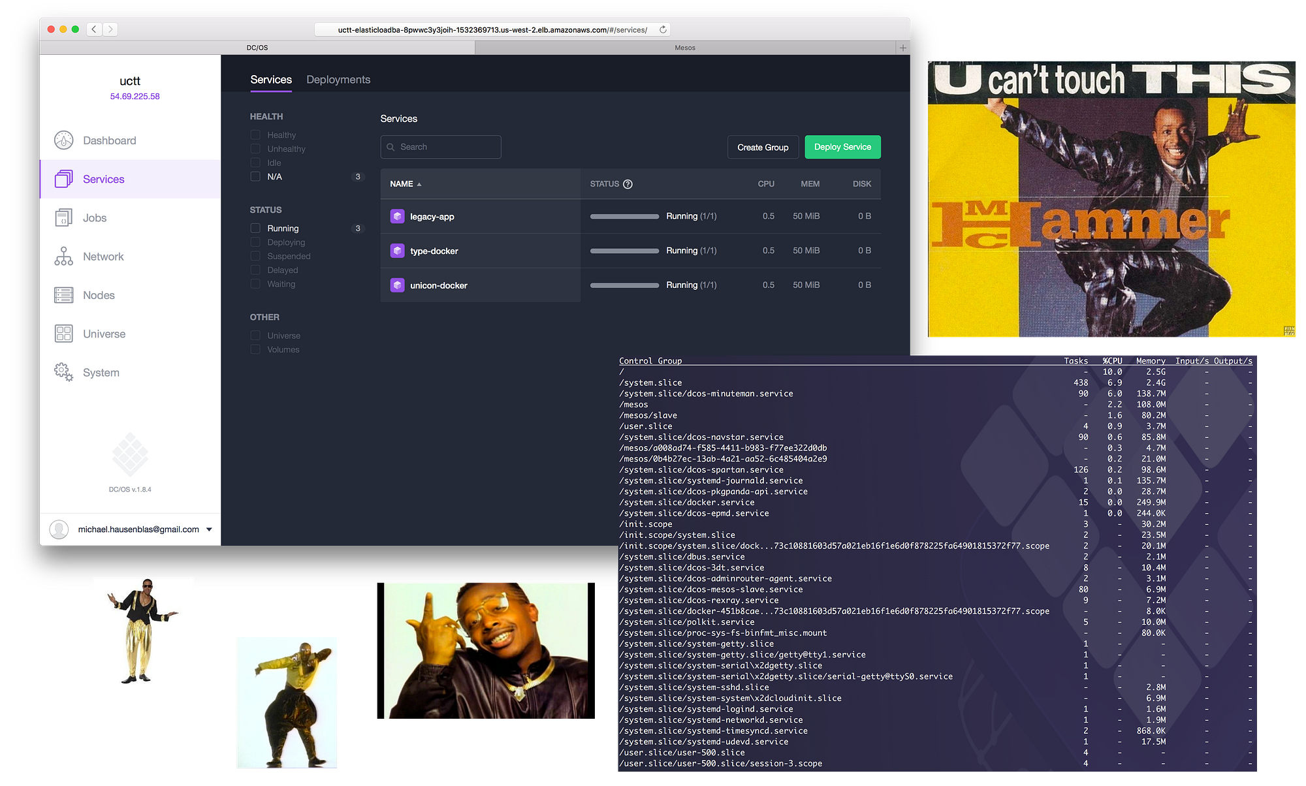Click the System gears icon

(x=63, y=372)
